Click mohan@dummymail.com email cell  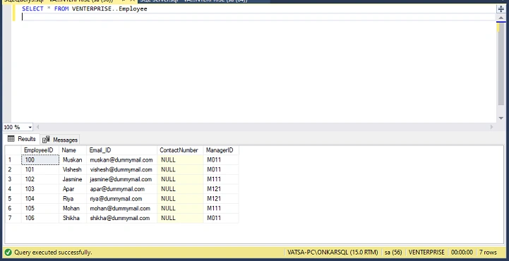121,209
